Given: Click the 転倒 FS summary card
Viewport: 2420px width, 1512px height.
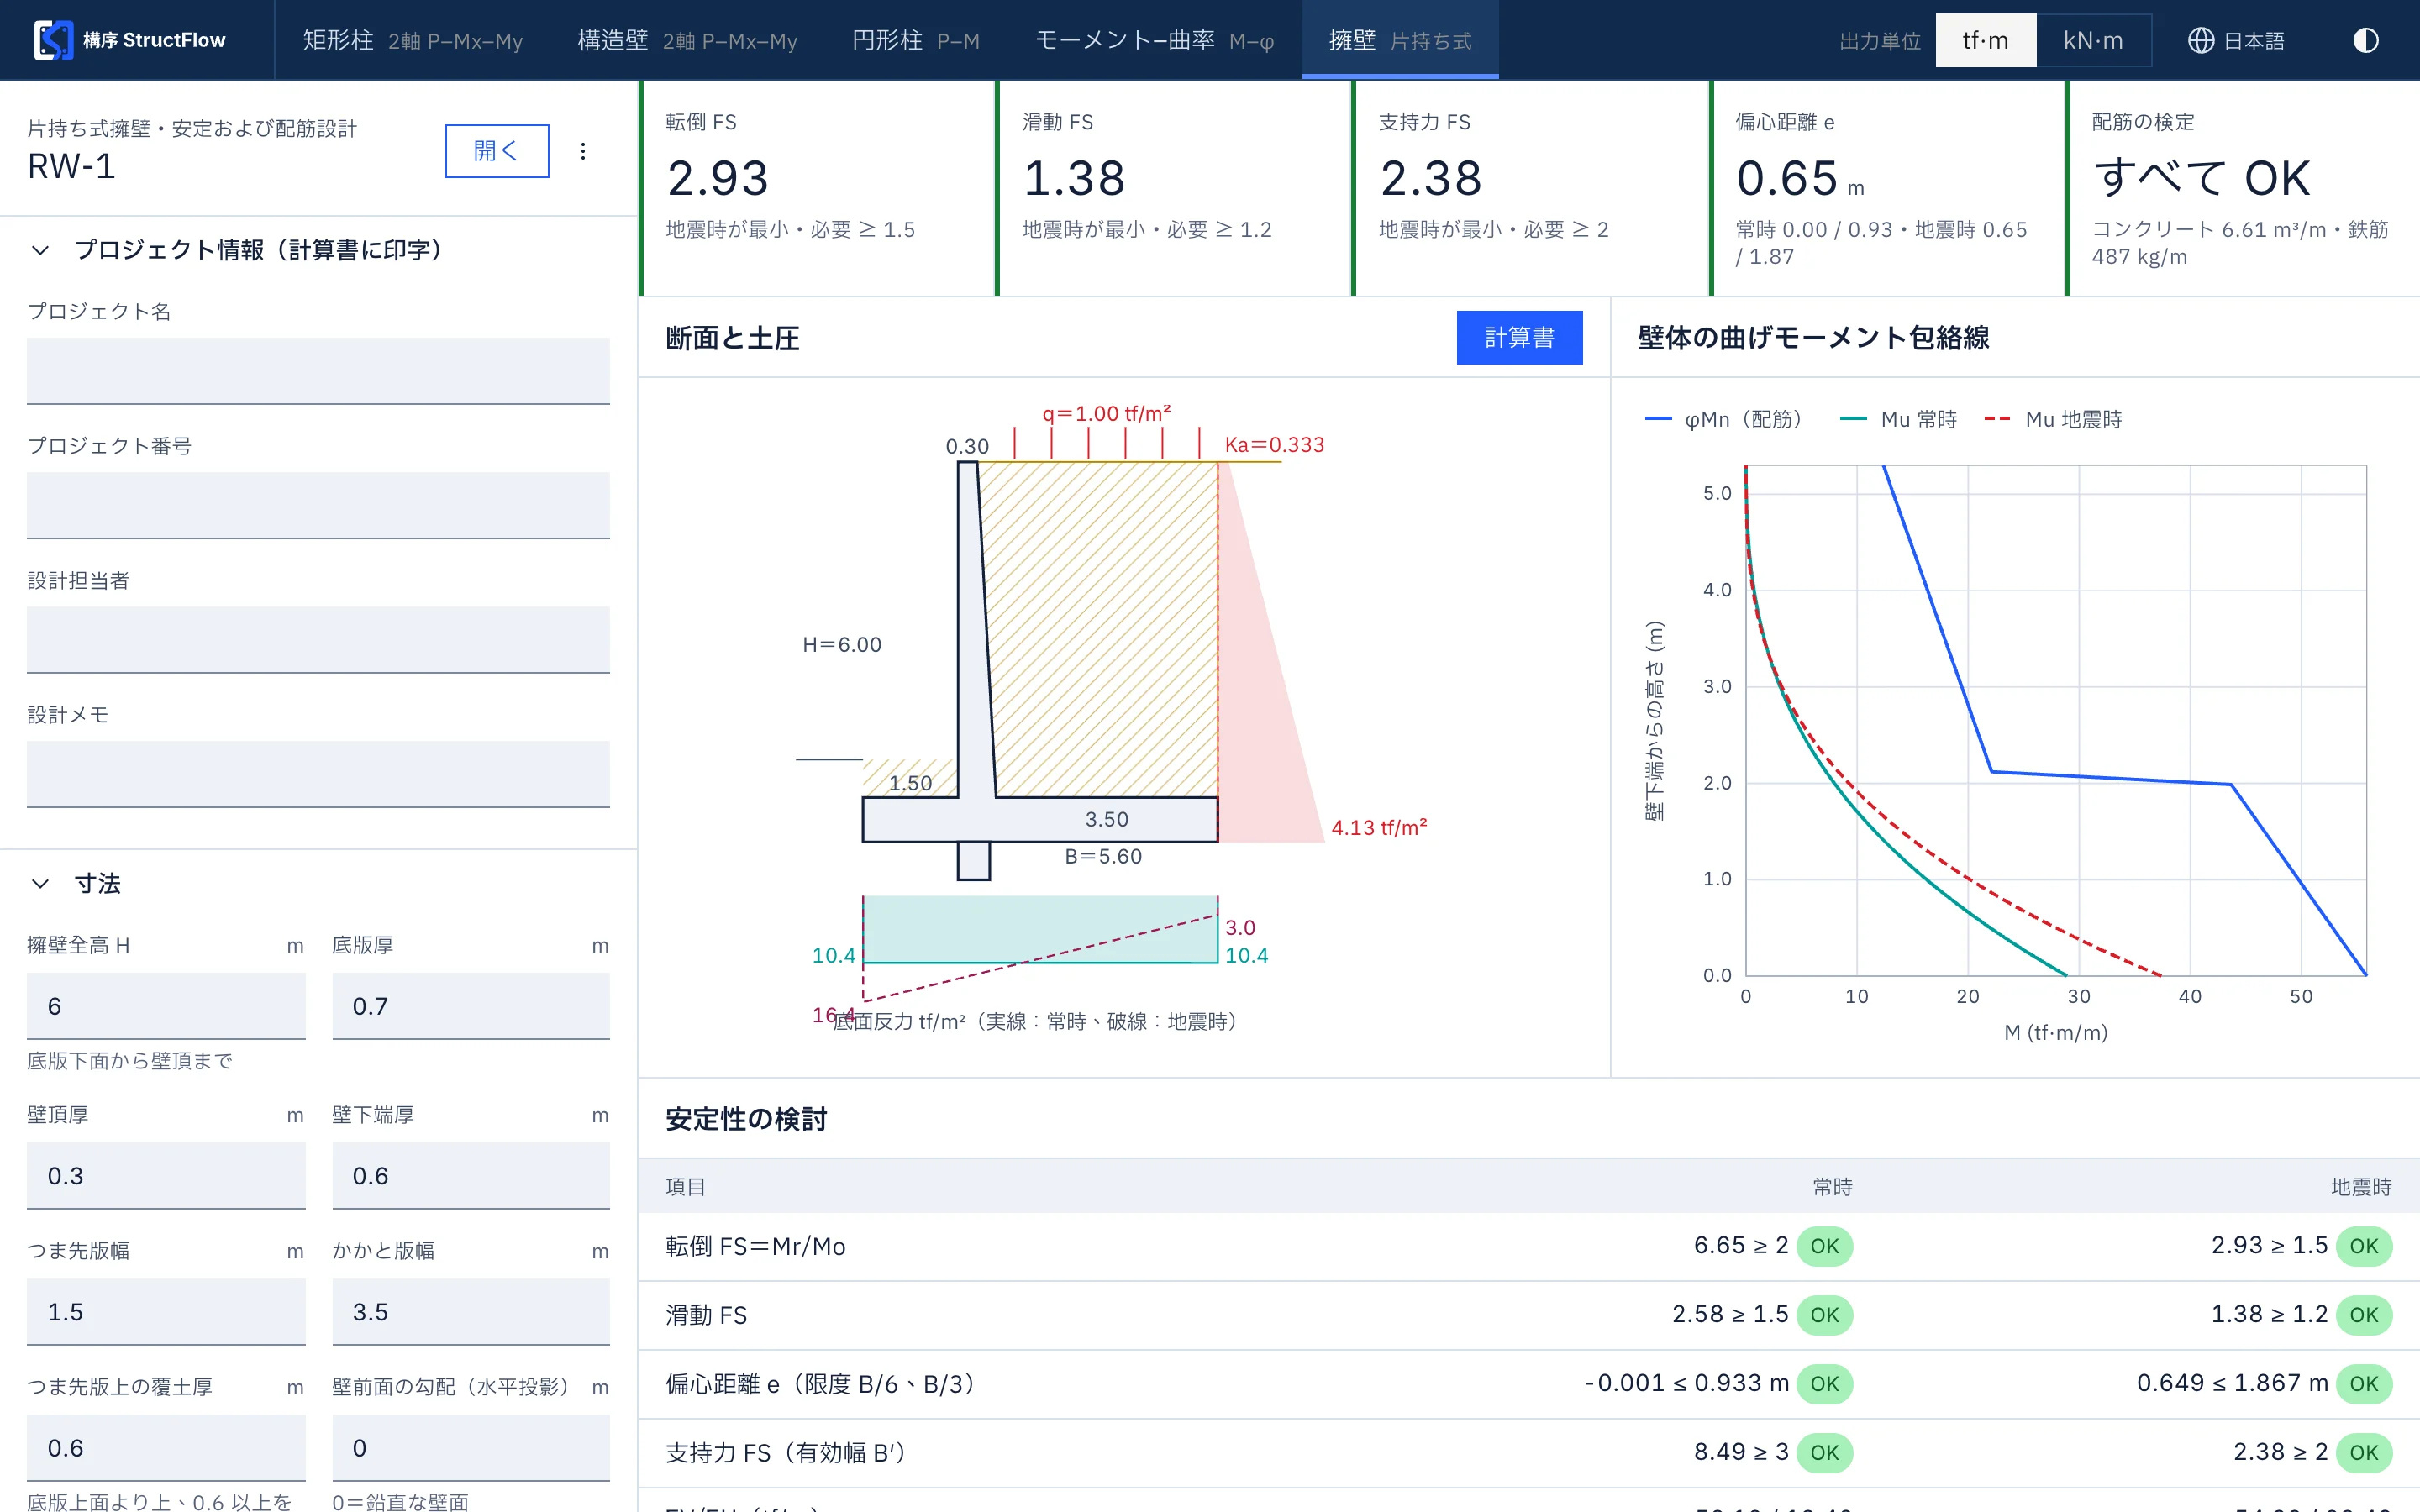Looking at the screenshot, I should [817, 188].
